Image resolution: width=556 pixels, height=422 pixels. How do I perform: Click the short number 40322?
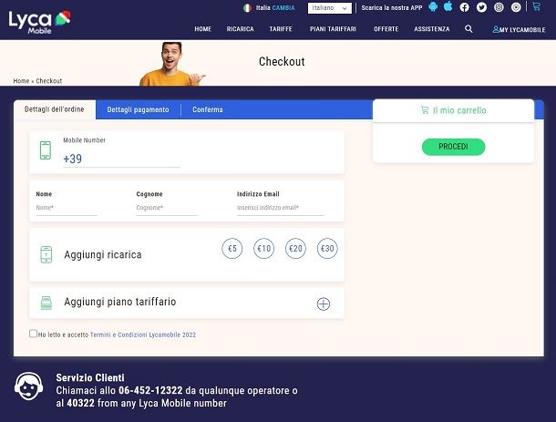[80, 403]
